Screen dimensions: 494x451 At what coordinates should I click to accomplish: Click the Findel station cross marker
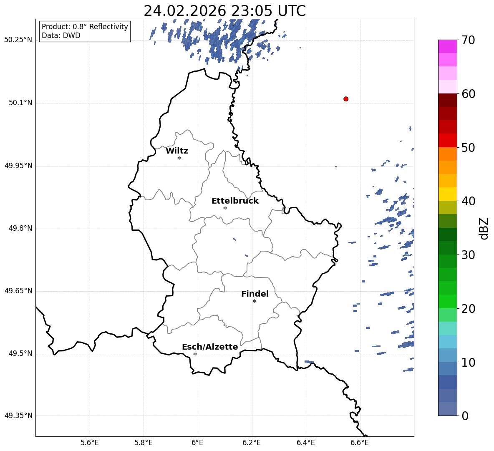coord(255,301)
